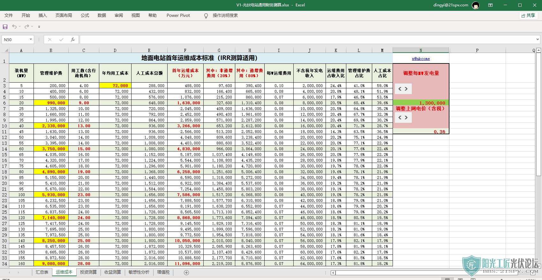
Task: Switch to the 汇总表 sheet tab
Action: click(x=42, y=272)
